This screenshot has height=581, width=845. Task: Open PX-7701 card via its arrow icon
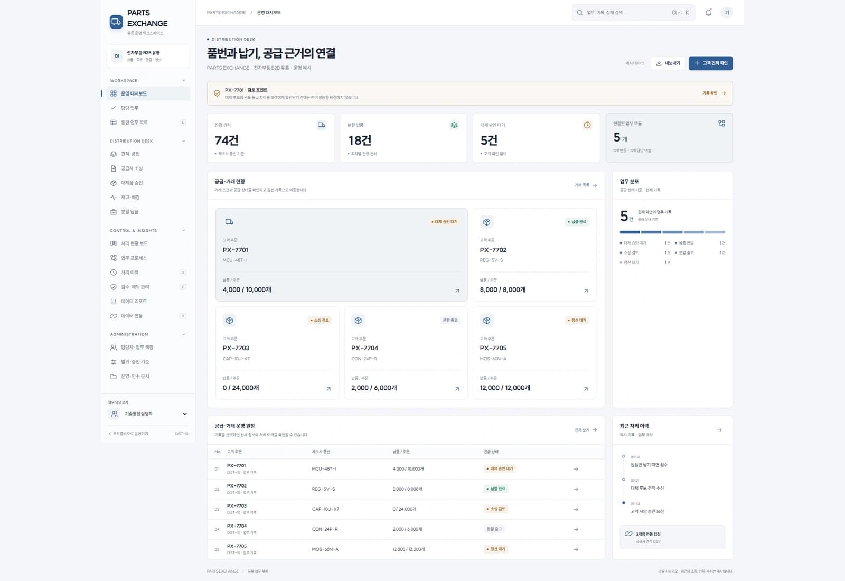(457, 290)
